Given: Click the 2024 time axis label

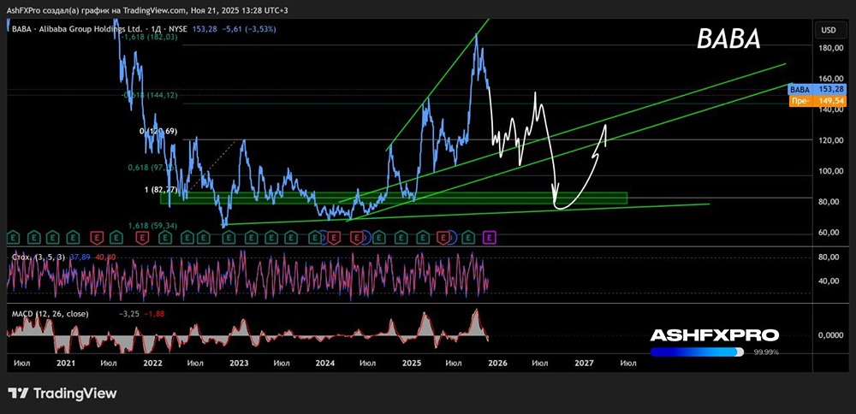Looking at the screenshot, I should coord(325,363).
